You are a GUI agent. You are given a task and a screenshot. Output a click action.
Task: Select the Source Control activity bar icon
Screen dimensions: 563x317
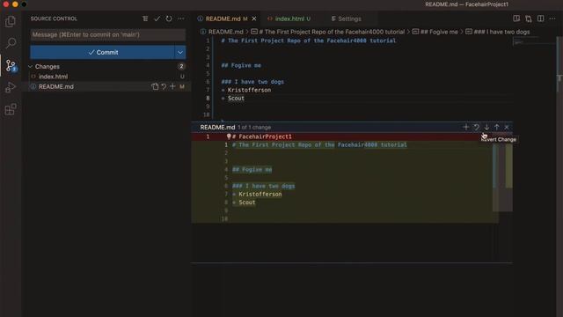(x=11, y=66)
